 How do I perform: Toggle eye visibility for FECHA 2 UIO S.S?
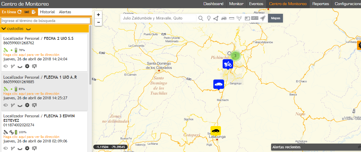[5, 66]
